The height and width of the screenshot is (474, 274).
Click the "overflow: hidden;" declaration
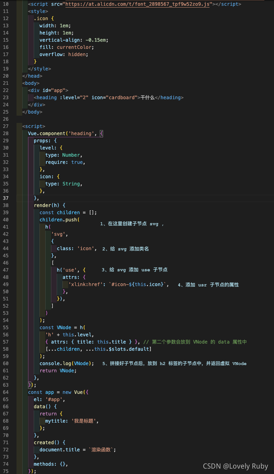point(64,54)
